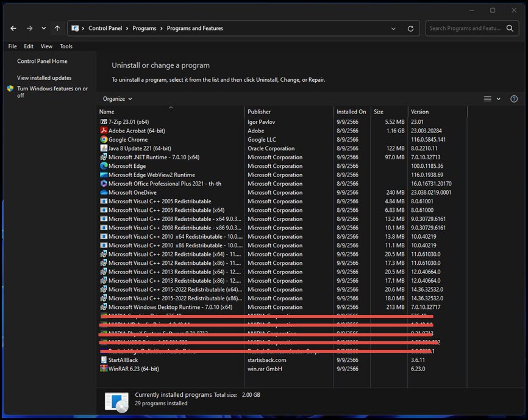Viewport: 528px width, 420px height.
Task: Sort by the Publisher column header
Action: 288,112
